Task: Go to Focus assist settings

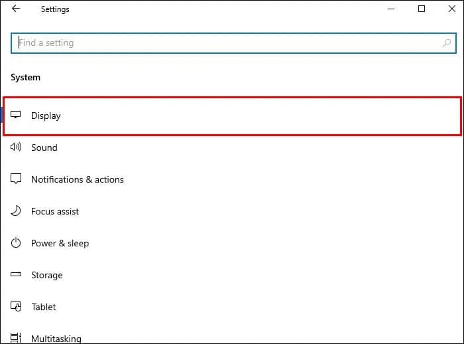Action: coord(232,211)
